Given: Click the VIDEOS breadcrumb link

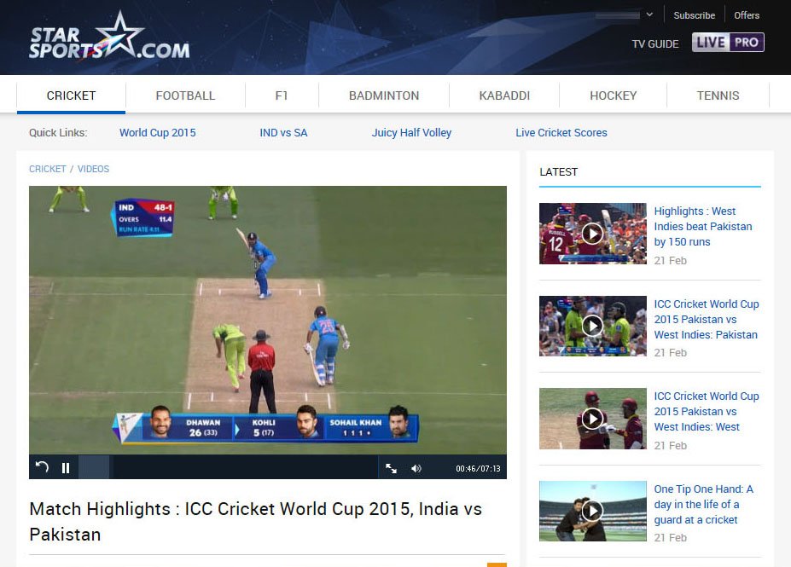Looking at the screenshot, I should (93, 169).
